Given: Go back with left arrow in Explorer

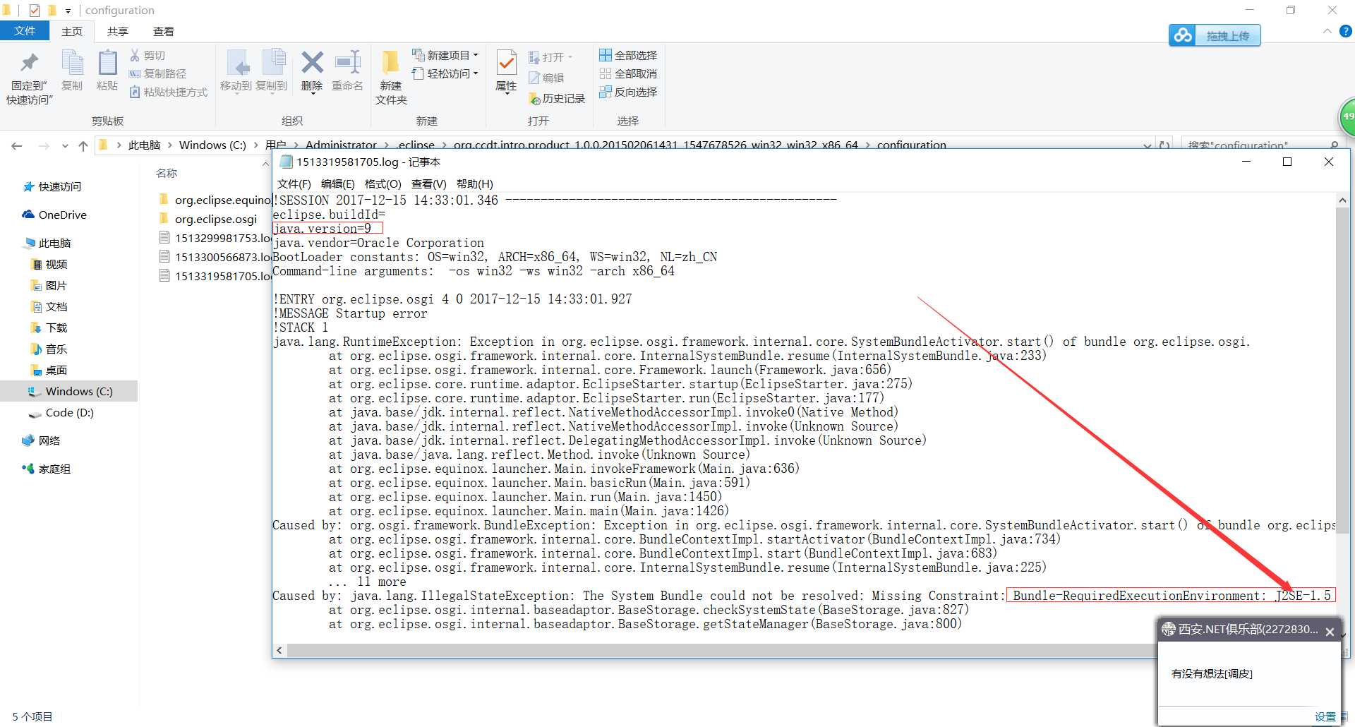Looking at the screenshot, I should pyautogui.click(x=17, y=145).
